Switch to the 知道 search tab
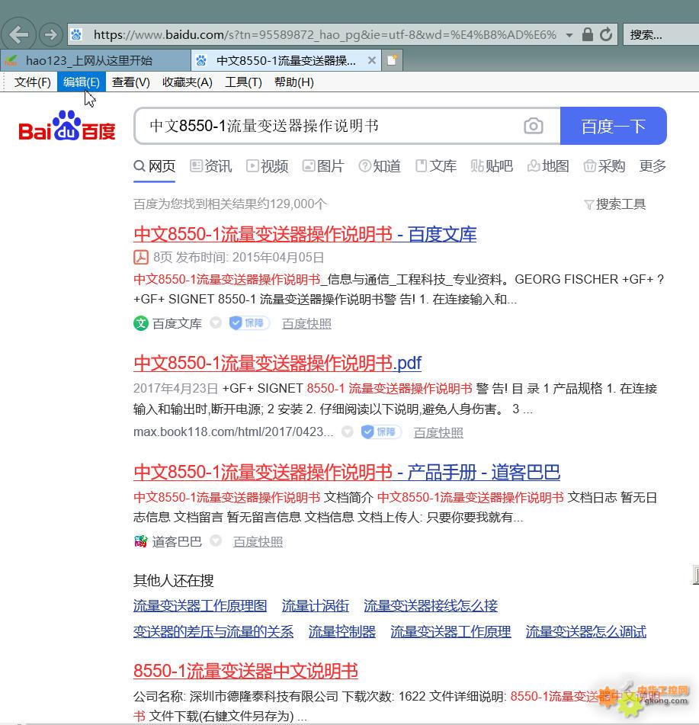Screen dimensions: 699x725 point(380,166)
